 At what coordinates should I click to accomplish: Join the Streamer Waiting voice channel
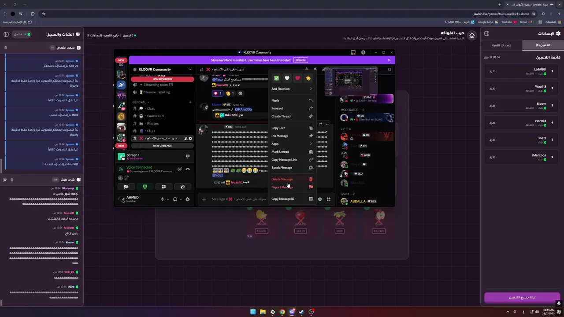tap(162, 92)
